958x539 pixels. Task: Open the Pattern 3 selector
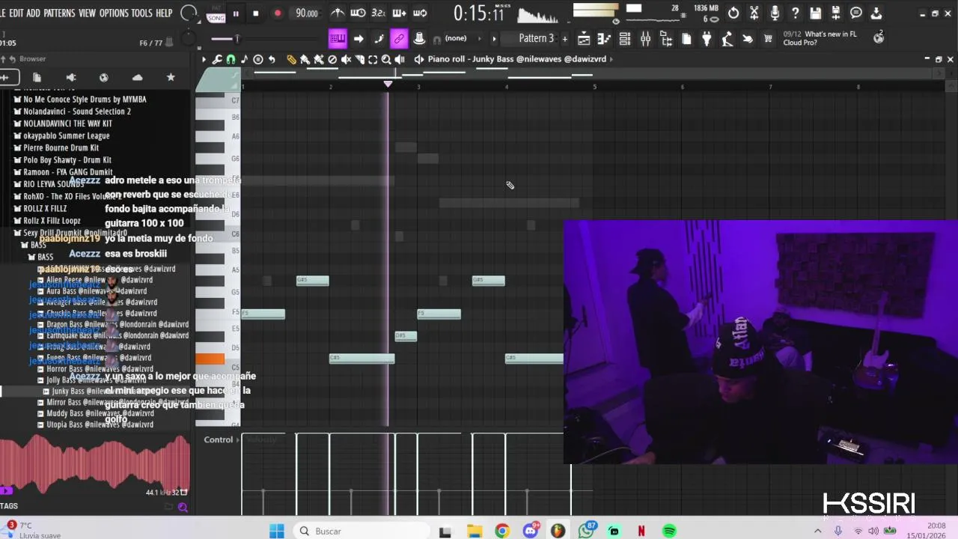[536, 38]
